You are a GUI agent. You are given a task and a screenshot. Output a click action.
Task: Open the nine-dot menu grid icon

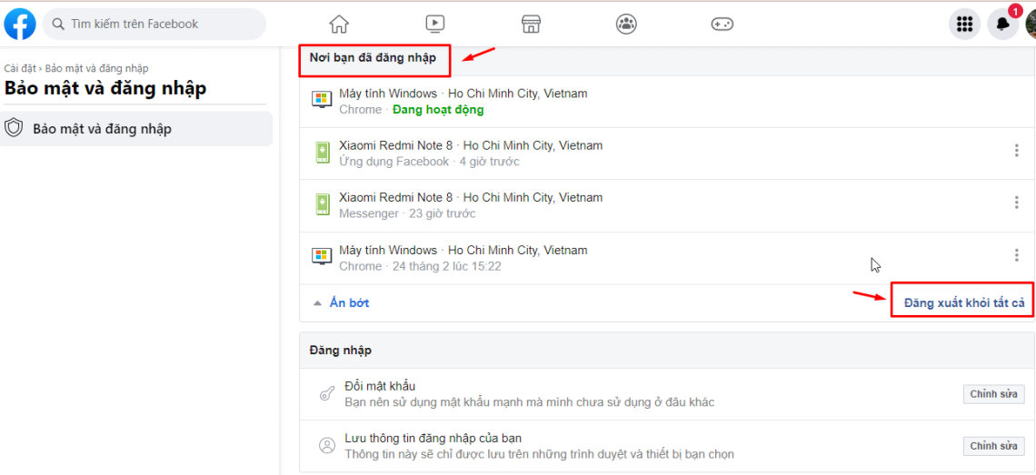click(964, 25)
